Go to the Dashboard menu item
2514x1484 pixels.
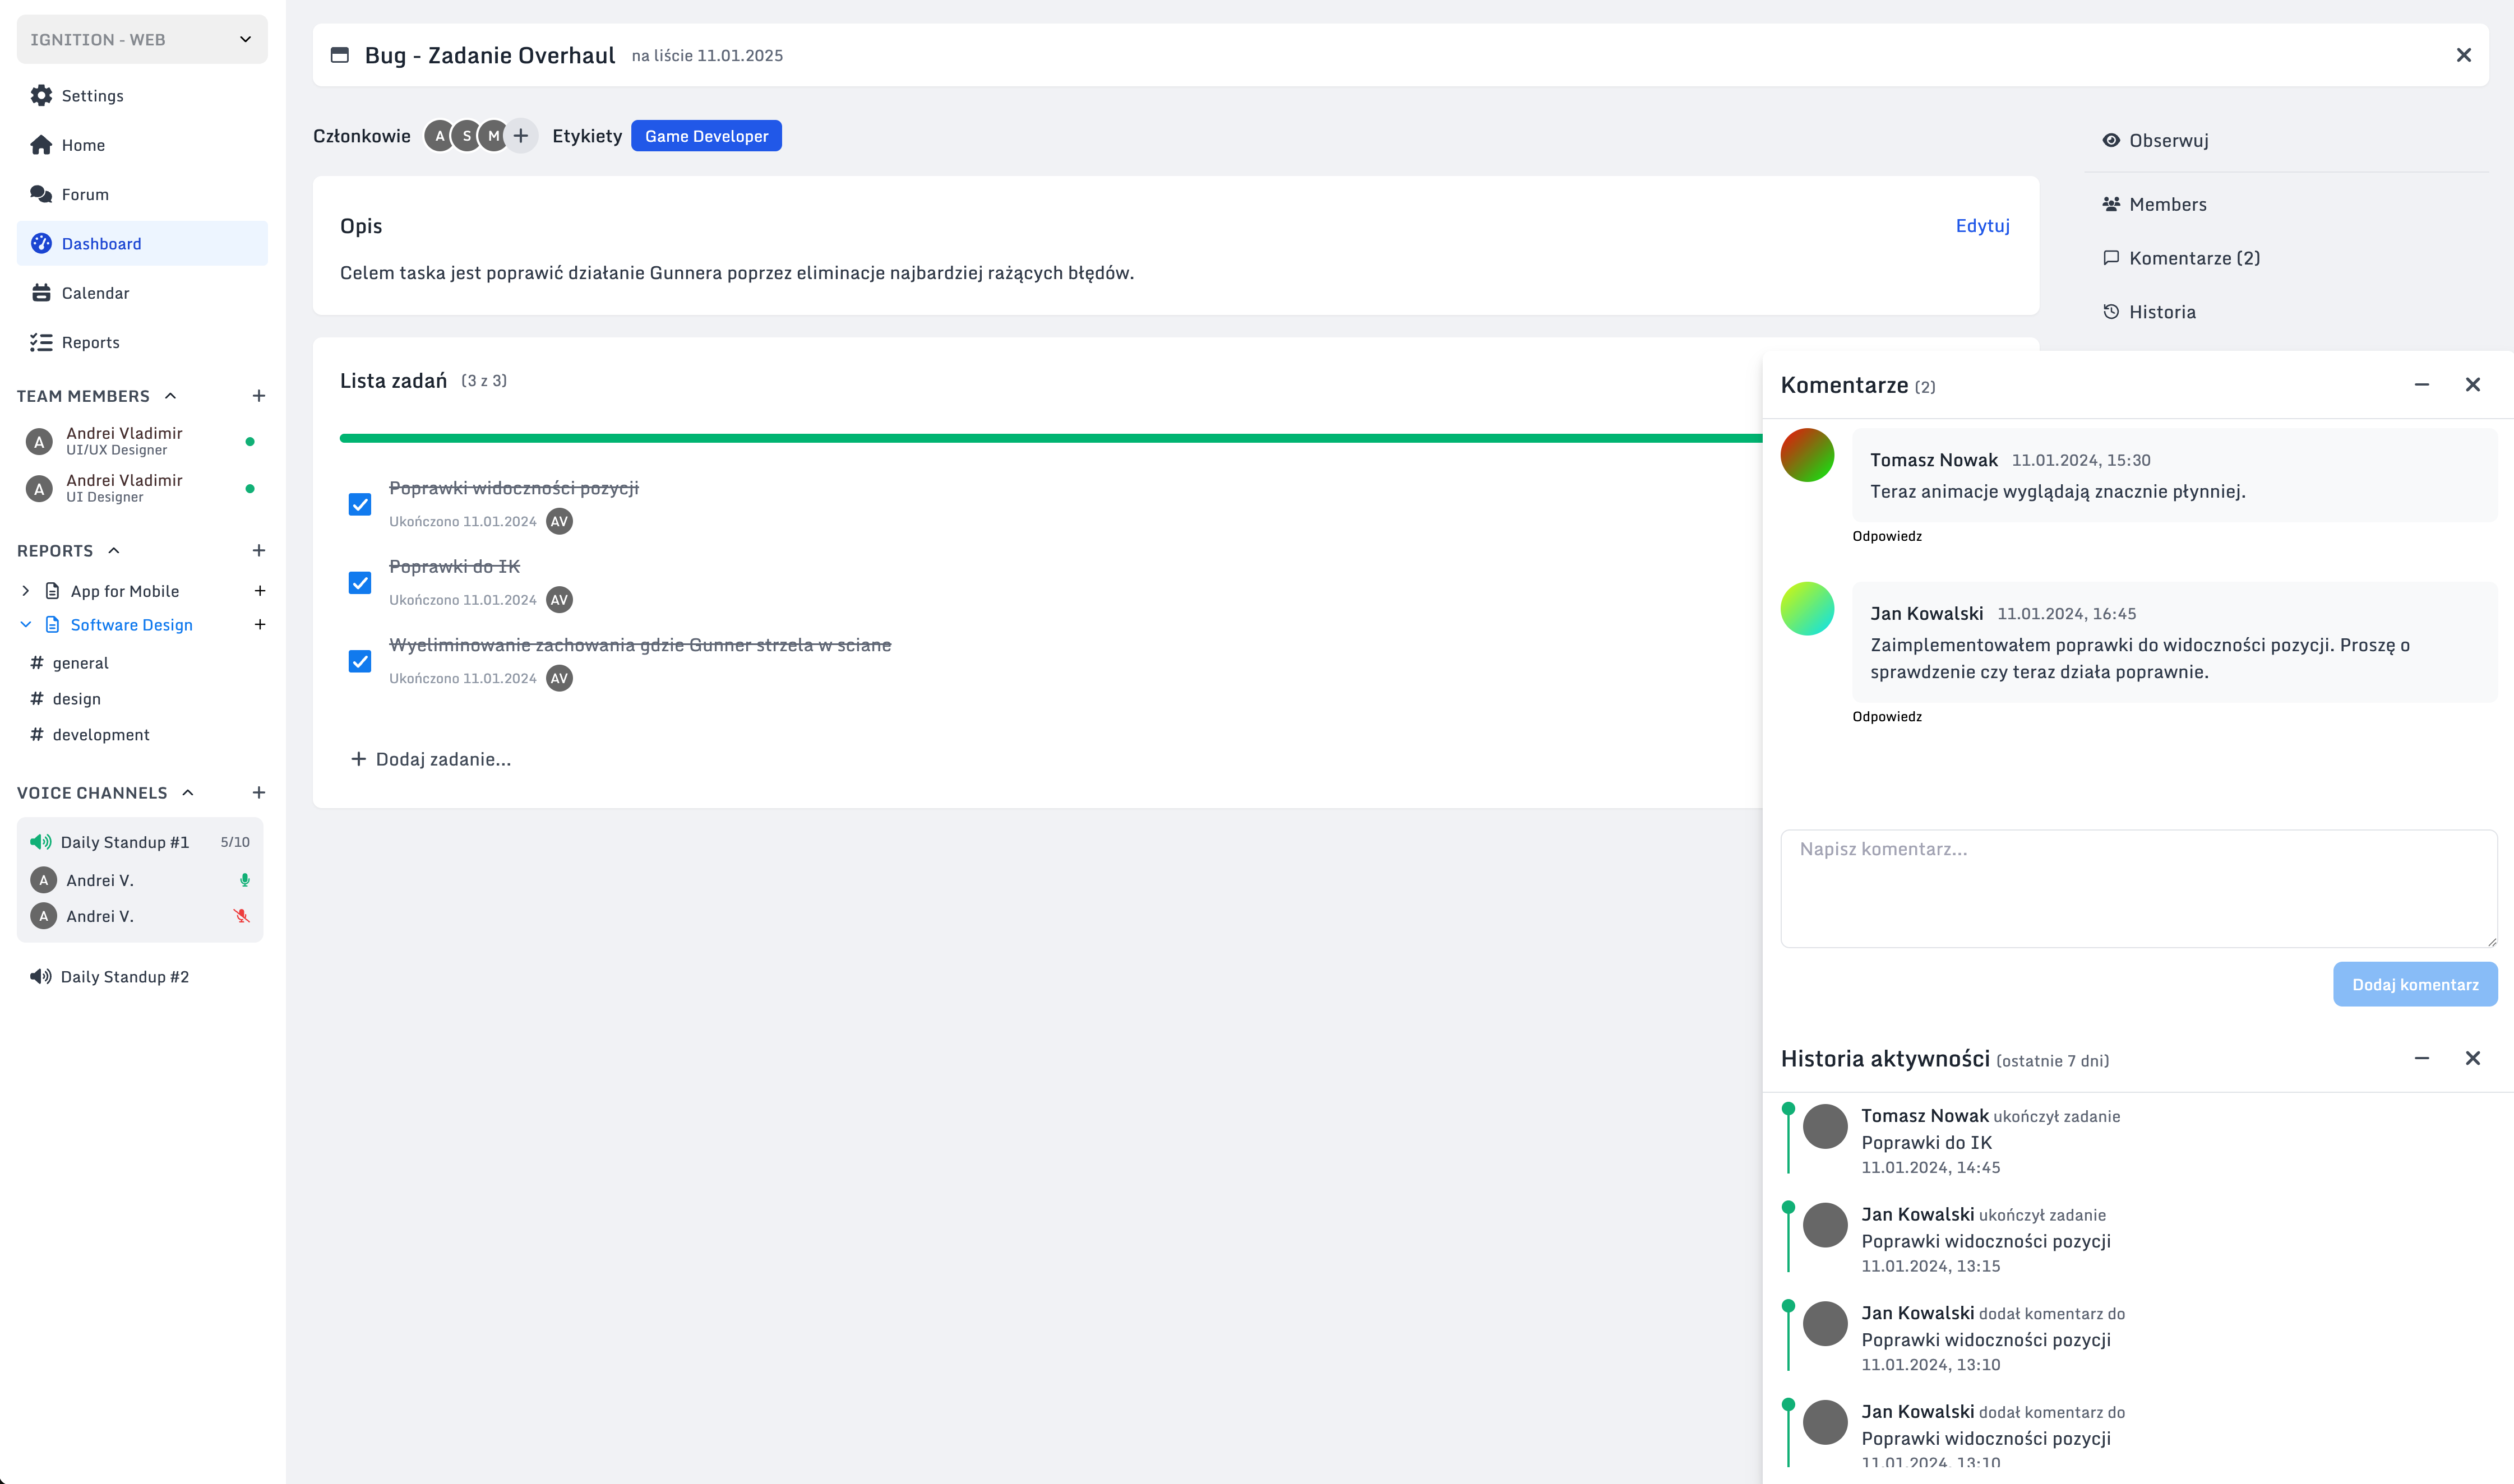tap(101, 244)
